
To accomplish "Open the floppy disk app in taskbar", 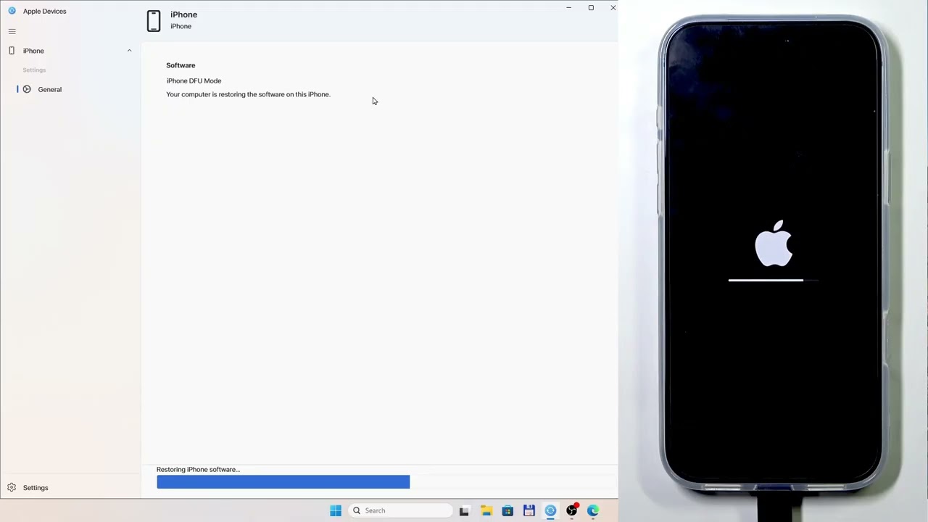I will click(x=529, y=510).
